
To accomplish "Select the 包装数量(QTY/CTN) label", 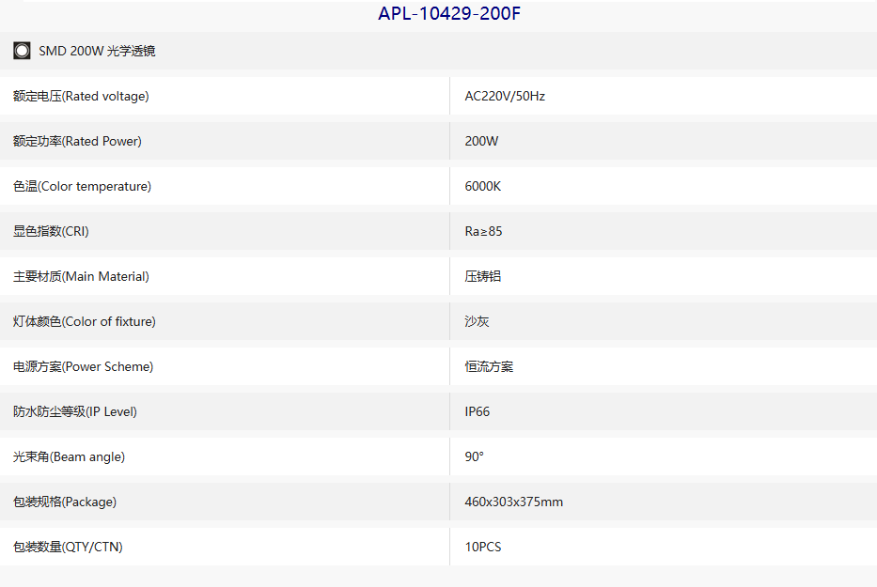I will [68, 547].
